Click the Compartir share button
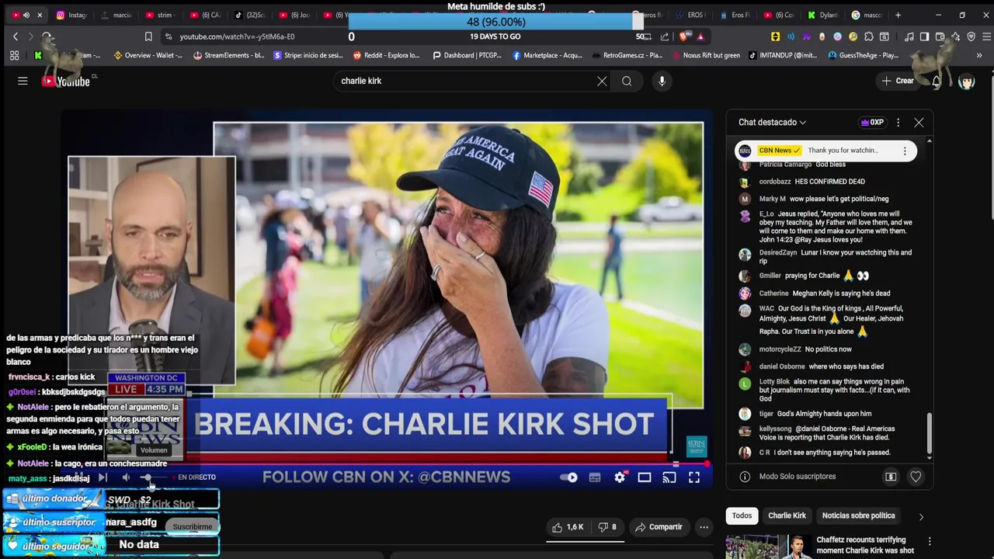The height and width of the screenshot is (559, 994). pos(659,527)
